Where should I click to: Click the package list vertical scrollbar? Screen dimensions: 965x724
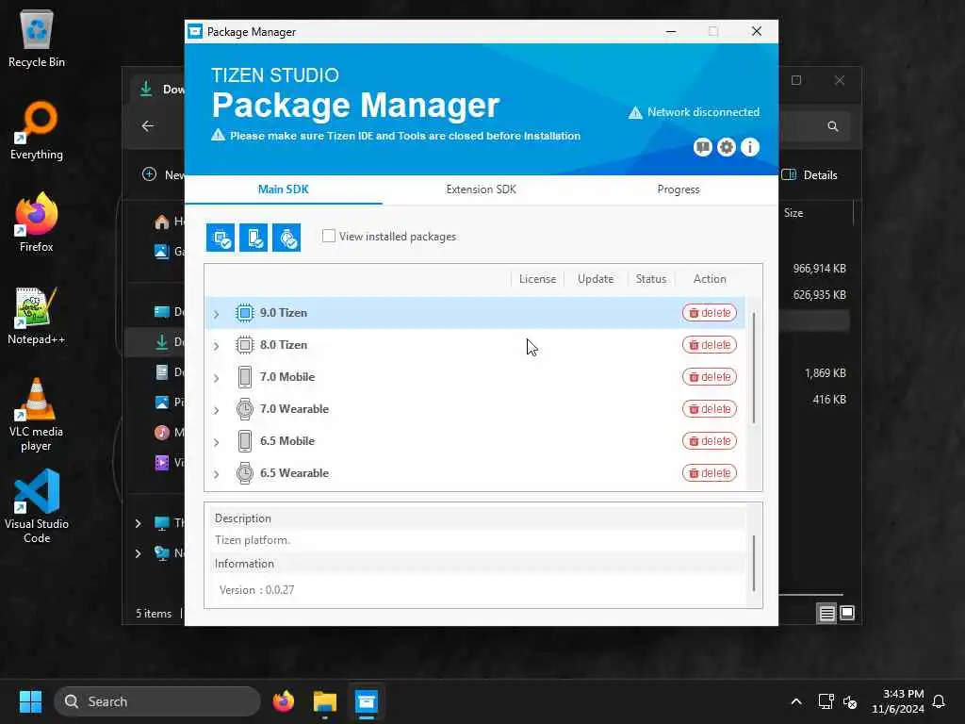click(x=754, y=369)
